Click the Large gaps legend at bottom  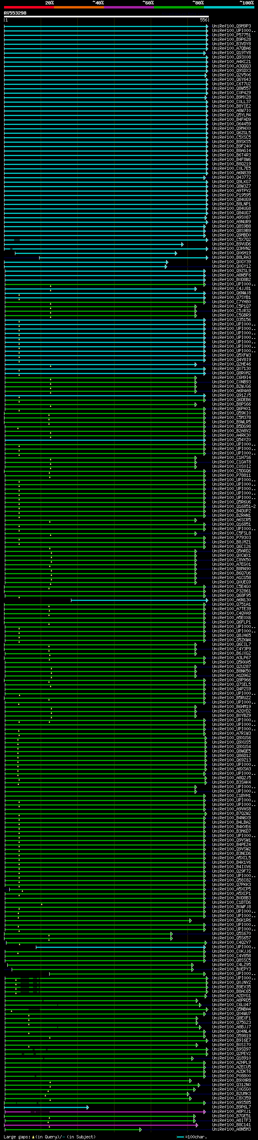pyautogui.click(x=50, y=1136)
